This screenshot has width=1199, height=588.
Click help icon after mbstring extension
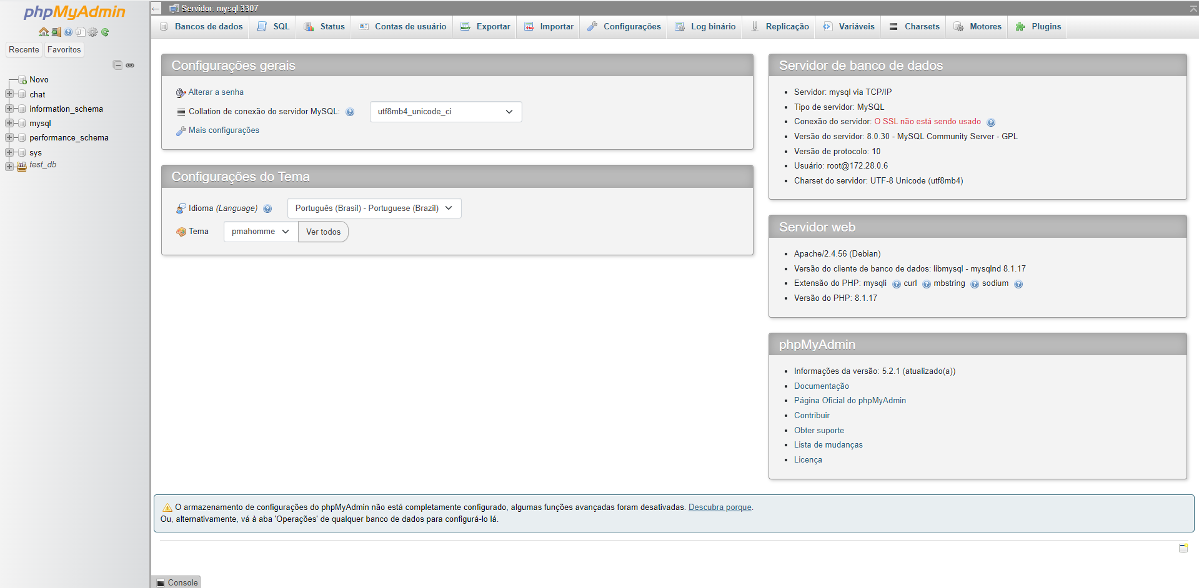coord(975,284)
